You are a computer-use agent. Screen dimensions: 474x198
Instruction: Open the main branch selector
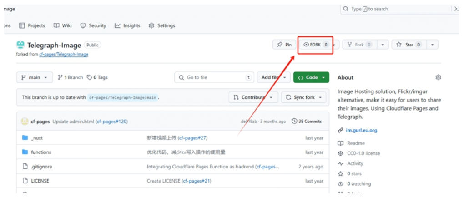coord(35,77)
